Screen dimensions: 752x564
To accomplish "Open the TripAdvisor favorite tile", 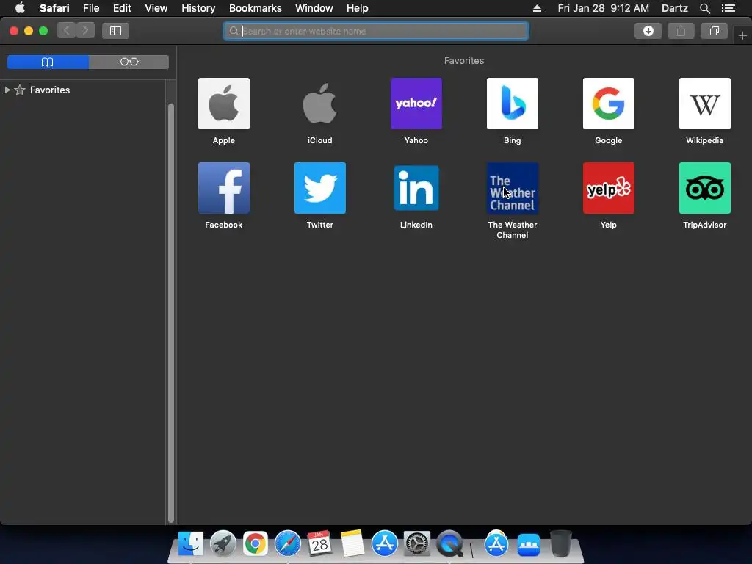I will pos(704,188).
